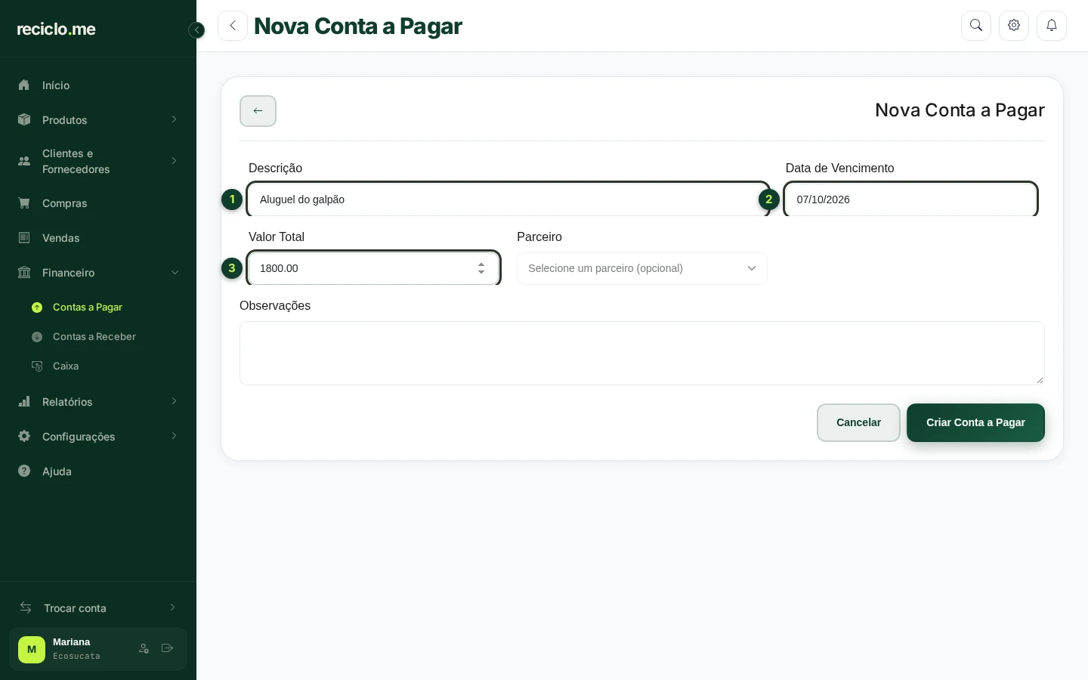Expand the Trocar conta chevron

(172, 607)
